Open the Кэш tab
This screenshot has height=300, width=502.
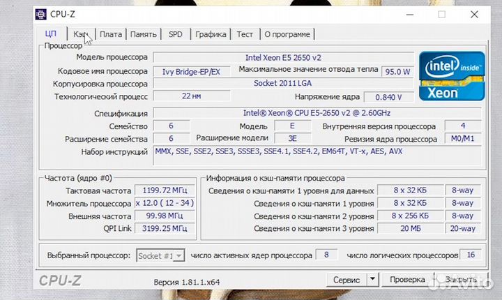point(82,34)
